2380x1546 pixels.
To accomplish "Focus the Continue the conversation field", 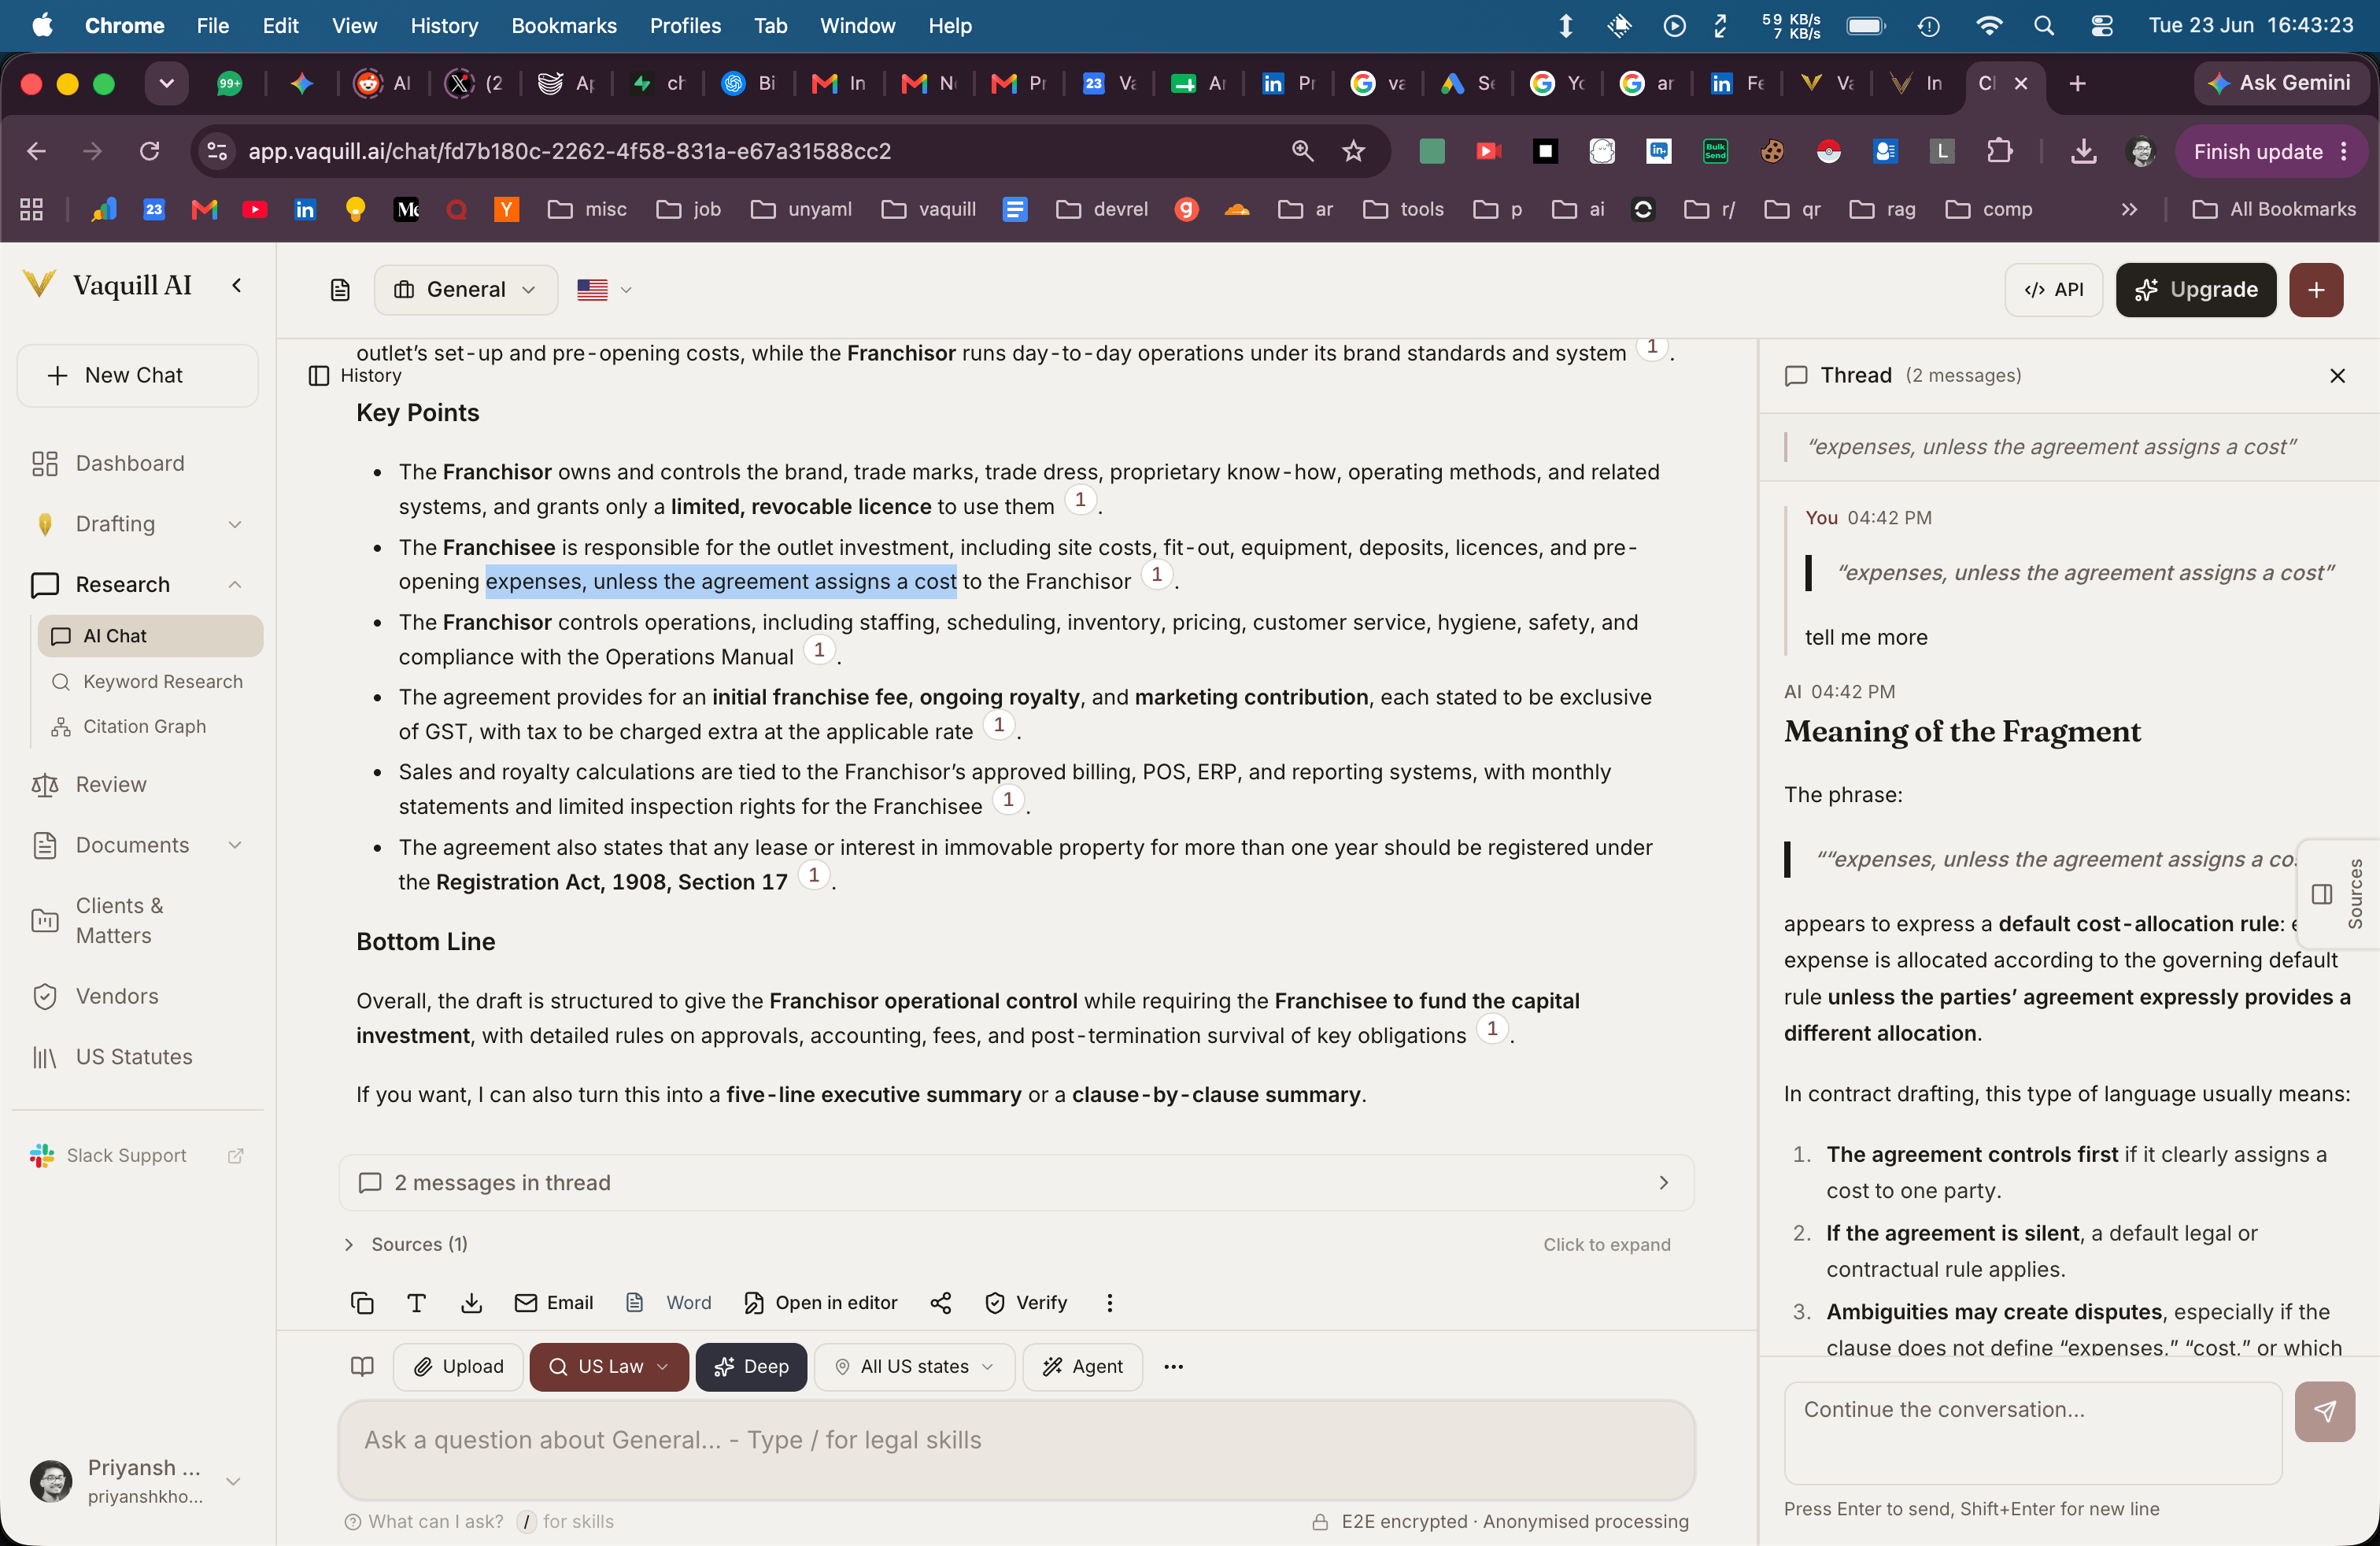I will (x=2032, y=1432).
